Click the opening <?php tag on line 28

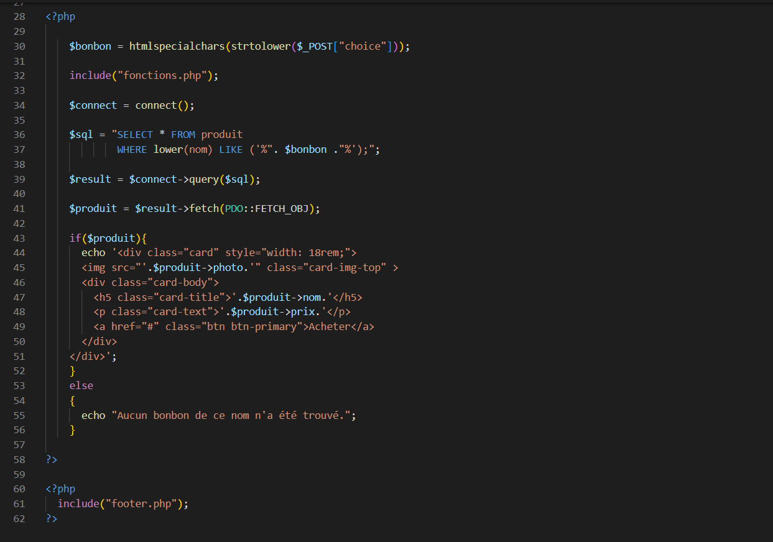point(60,17)
